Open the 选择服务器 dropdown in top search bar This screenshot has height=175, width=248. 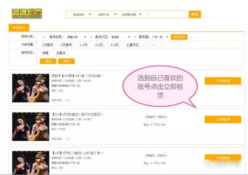pos(131,14)
